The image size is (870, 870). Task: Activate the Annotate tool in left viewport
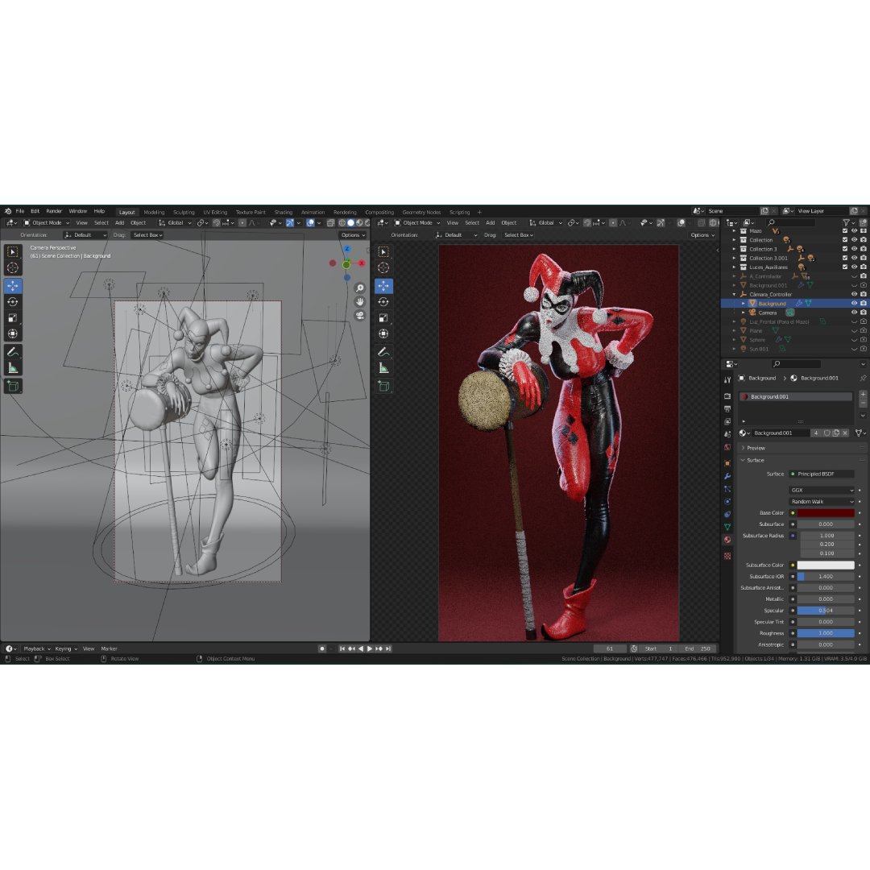(x=13, y=352)
